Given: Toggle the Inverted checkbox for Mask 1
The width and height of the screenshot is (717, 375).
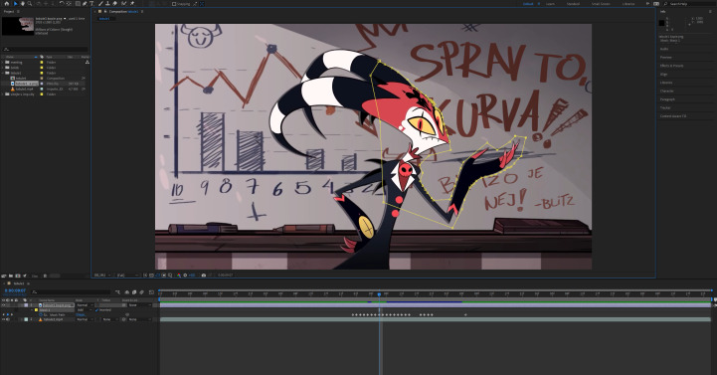Looking at the screenshot, I should (x=96, y=310).
